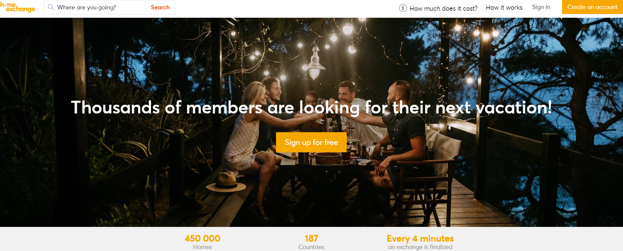Open 'How much does it cost?' link
The image size is (623, 251).
443,8
